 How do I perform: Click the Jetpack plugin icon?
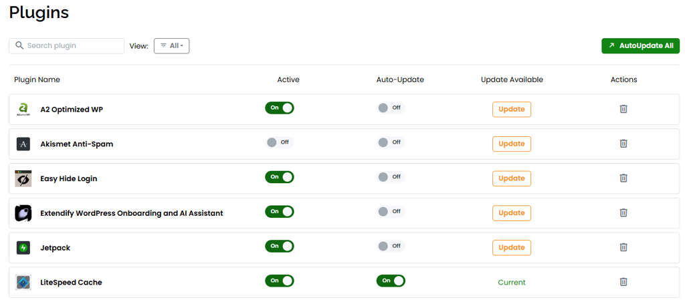(23, 248)
